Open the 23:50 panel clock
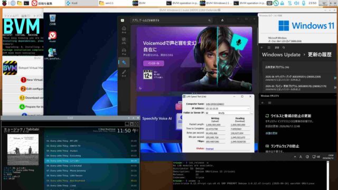The height and width of the screenshot is (190, 338). click(x=312, y=3)
